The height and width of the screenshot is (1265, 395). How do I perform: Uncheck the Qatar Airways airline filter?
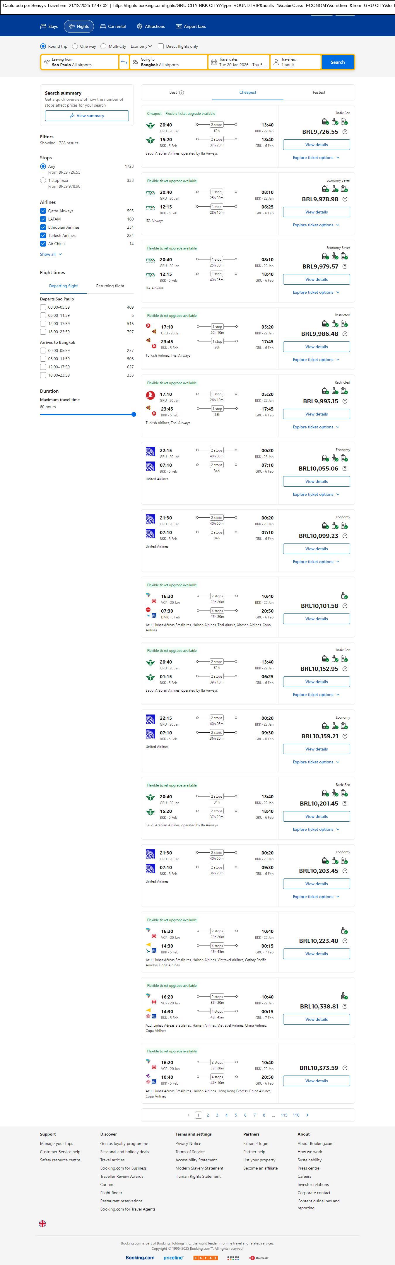coord(43,211)
